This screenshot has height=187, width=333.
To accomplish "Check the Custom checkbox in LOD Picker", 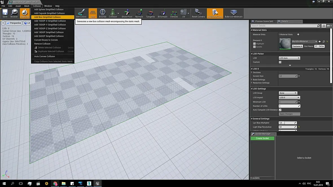I will click(x=280, y=62).
